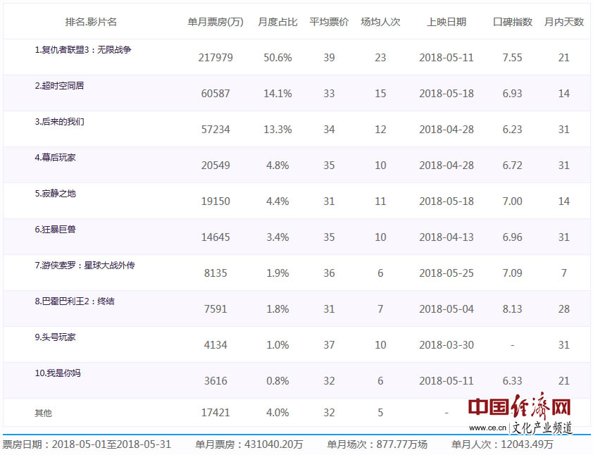Open film 1.复仇者联盟3：无限战争
The height and width of the screenshot is (455, 593).
[83, 49]
